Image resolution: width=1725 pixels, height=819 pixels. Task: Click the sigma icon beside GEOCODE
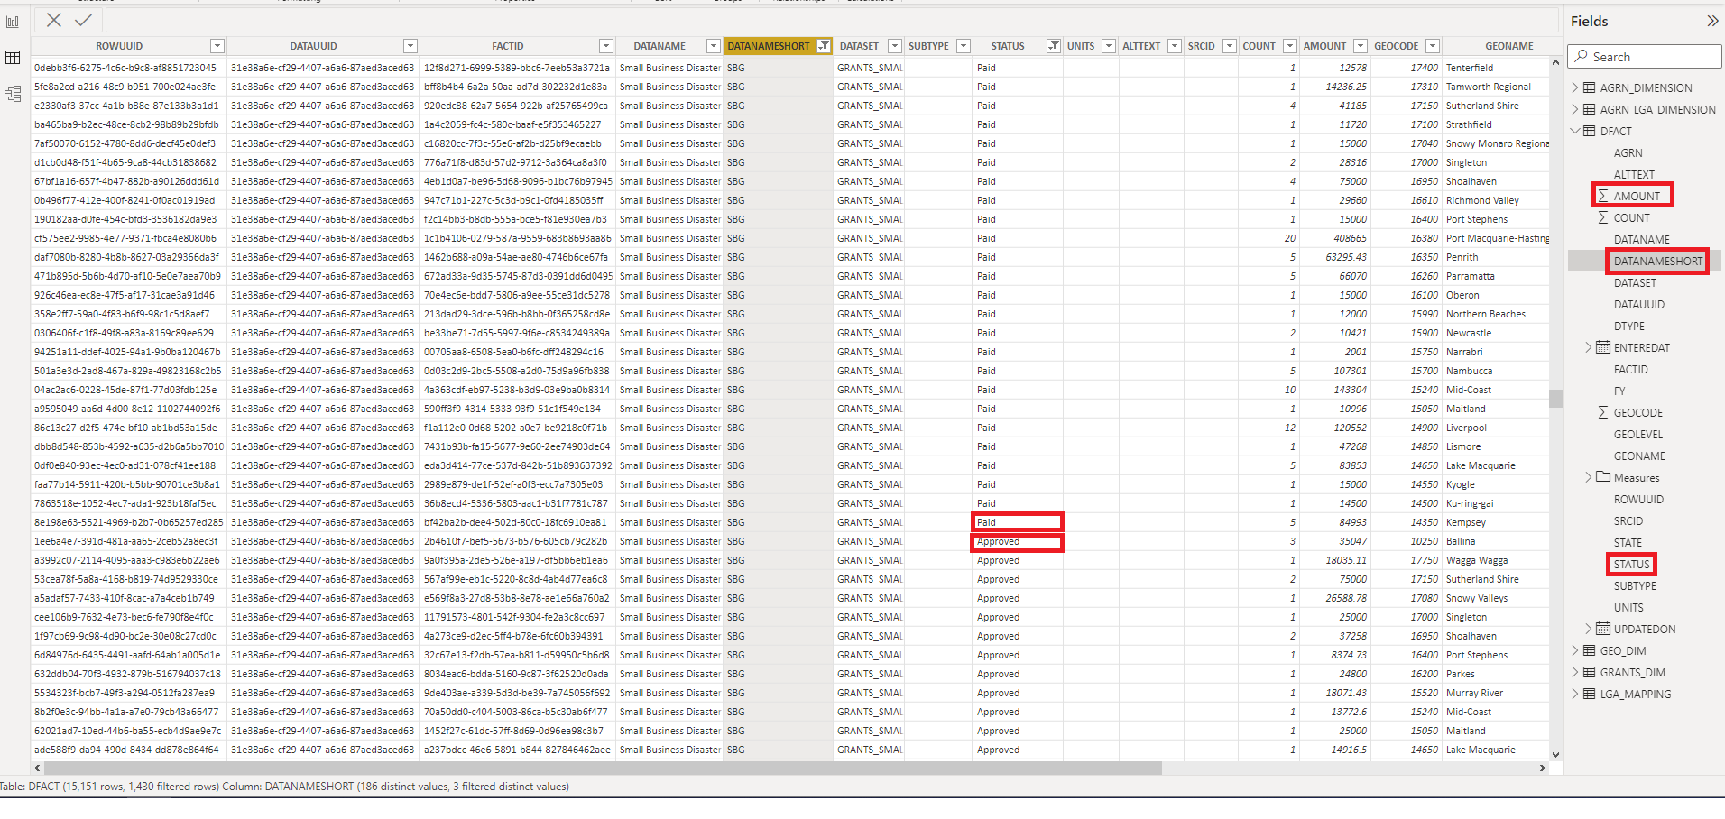(x=1603, y=412)
